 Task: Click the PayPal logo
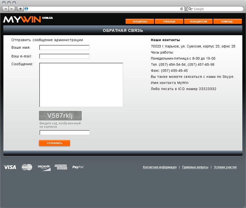(x=78, y=167)
